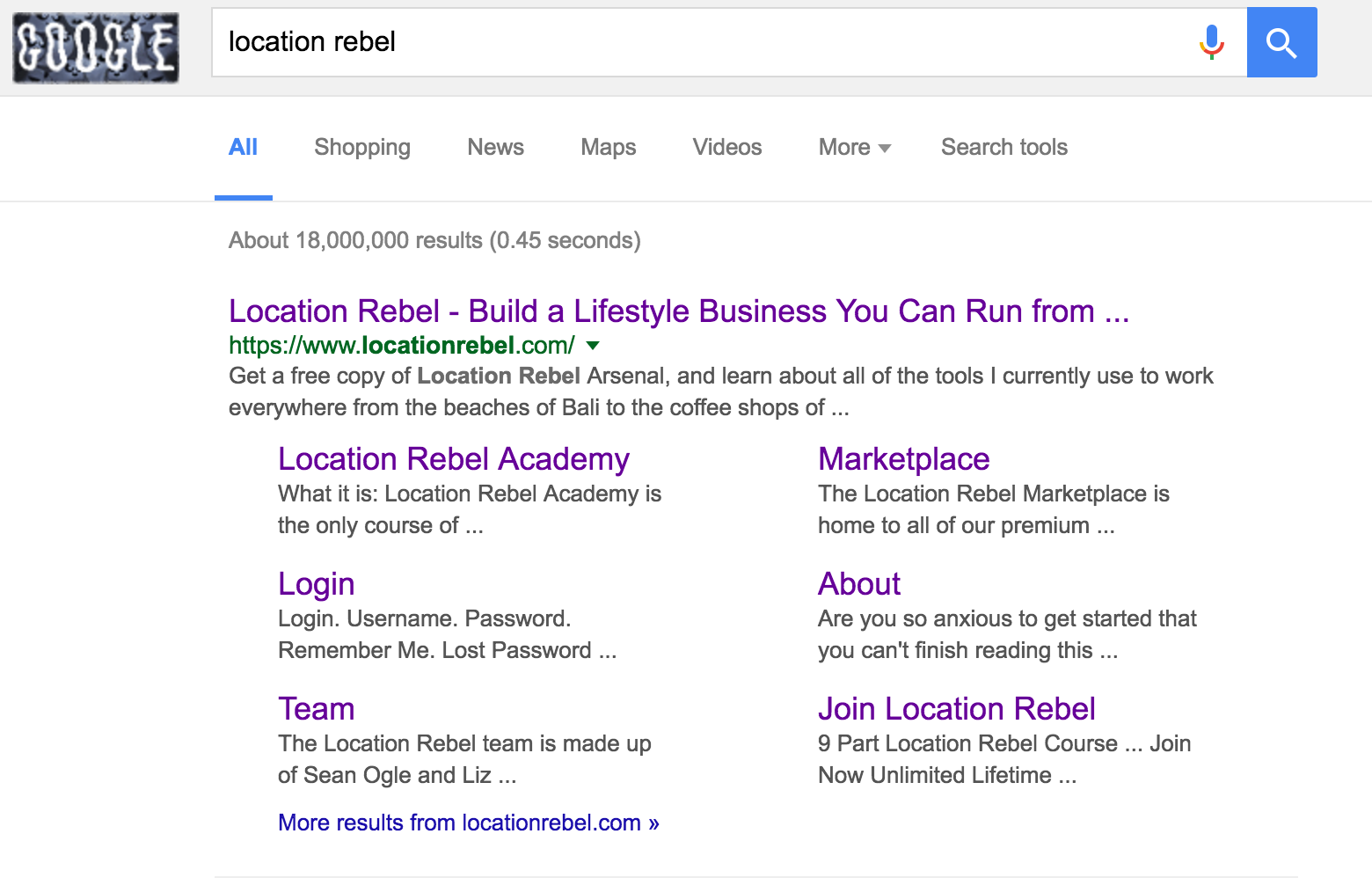Image resolution: width=1372 pixels, height=885 pixels.
Task: Open the Join Location Rebel sitelink
Action: [957, 709]
